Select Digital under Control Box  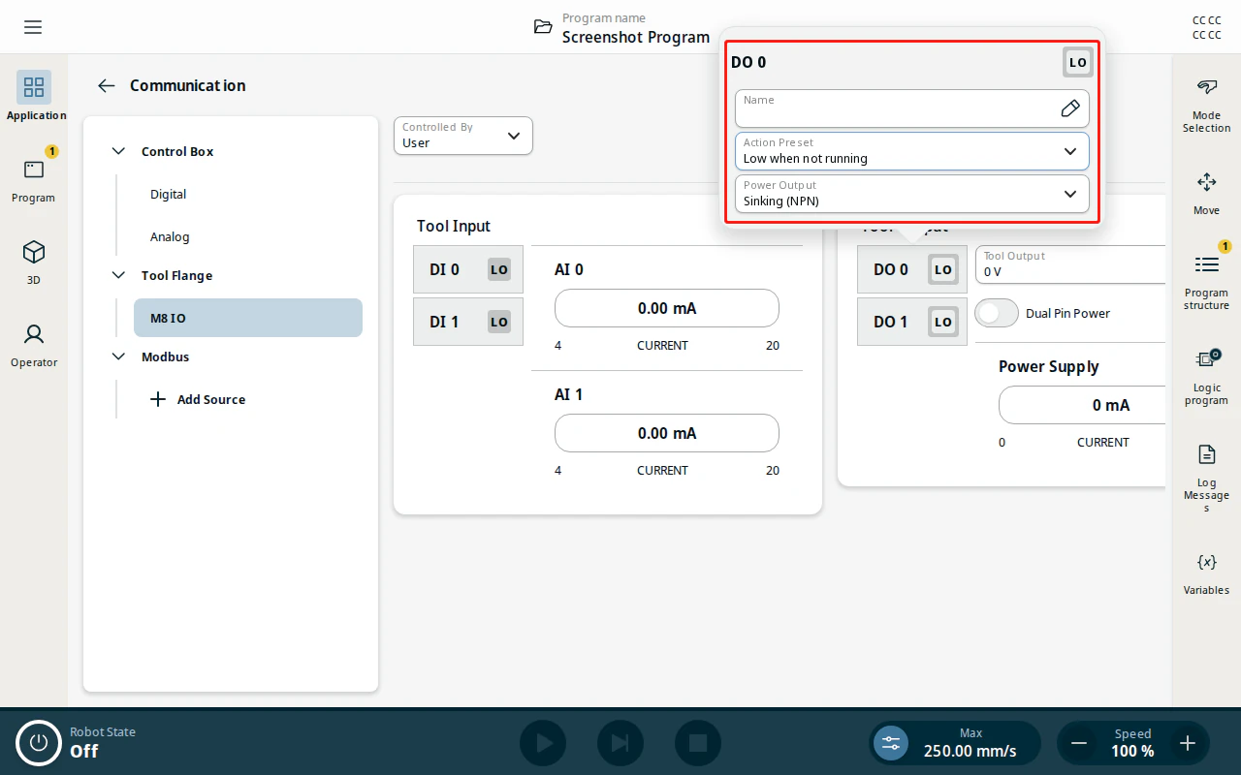click(x=168, y=194)
